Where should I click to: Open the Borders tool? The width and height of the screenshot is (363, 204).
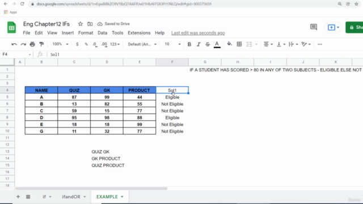click(x=239, y=44)
